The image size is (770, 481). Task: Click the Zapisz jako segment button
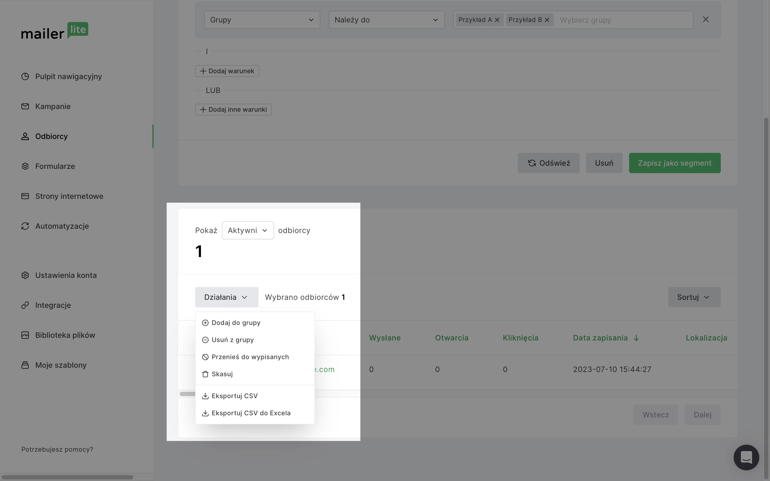click(x=675, y=163)
